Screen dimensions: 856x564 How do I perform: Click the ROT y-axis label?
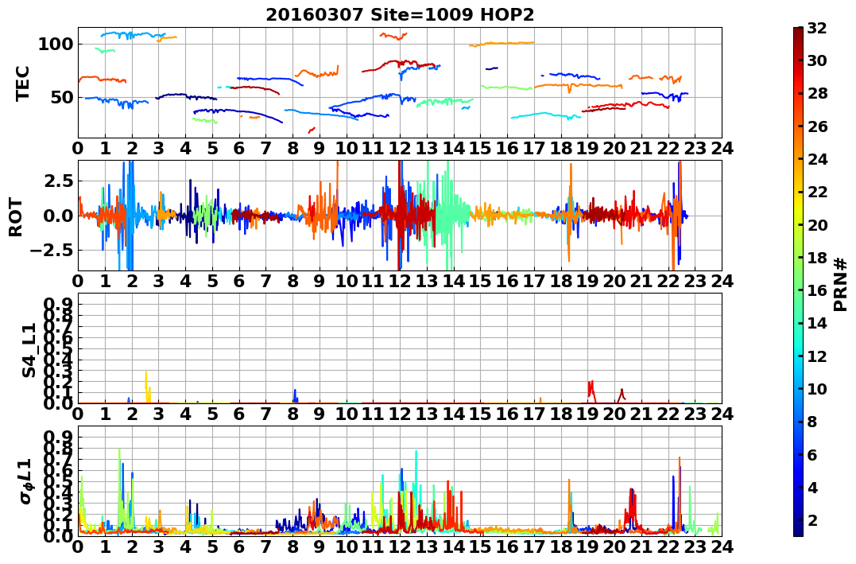point(17,216)
